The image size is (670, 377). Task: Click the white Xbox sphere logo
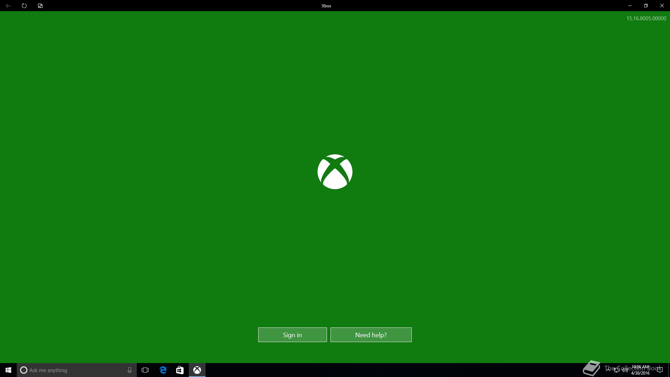335,172
